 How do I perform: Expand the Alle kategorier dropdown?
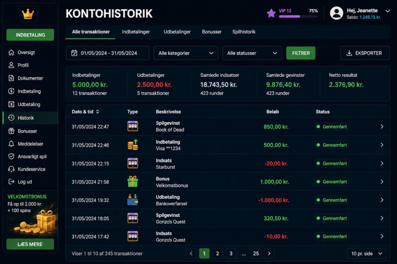(186, 53)
